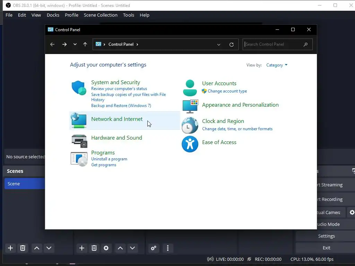Image resolution: width=355 pixels, height=266 pixels.
Task: Click the System and Security shield icon
Action: pos(79,88)
